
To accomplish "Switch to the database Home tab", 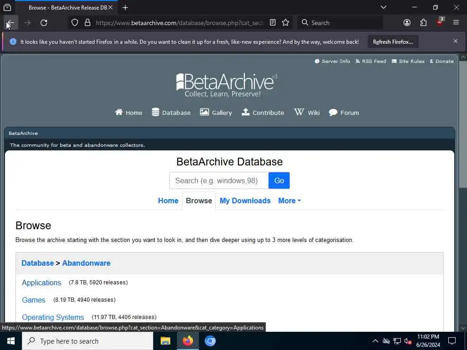I will click(168, 201).
